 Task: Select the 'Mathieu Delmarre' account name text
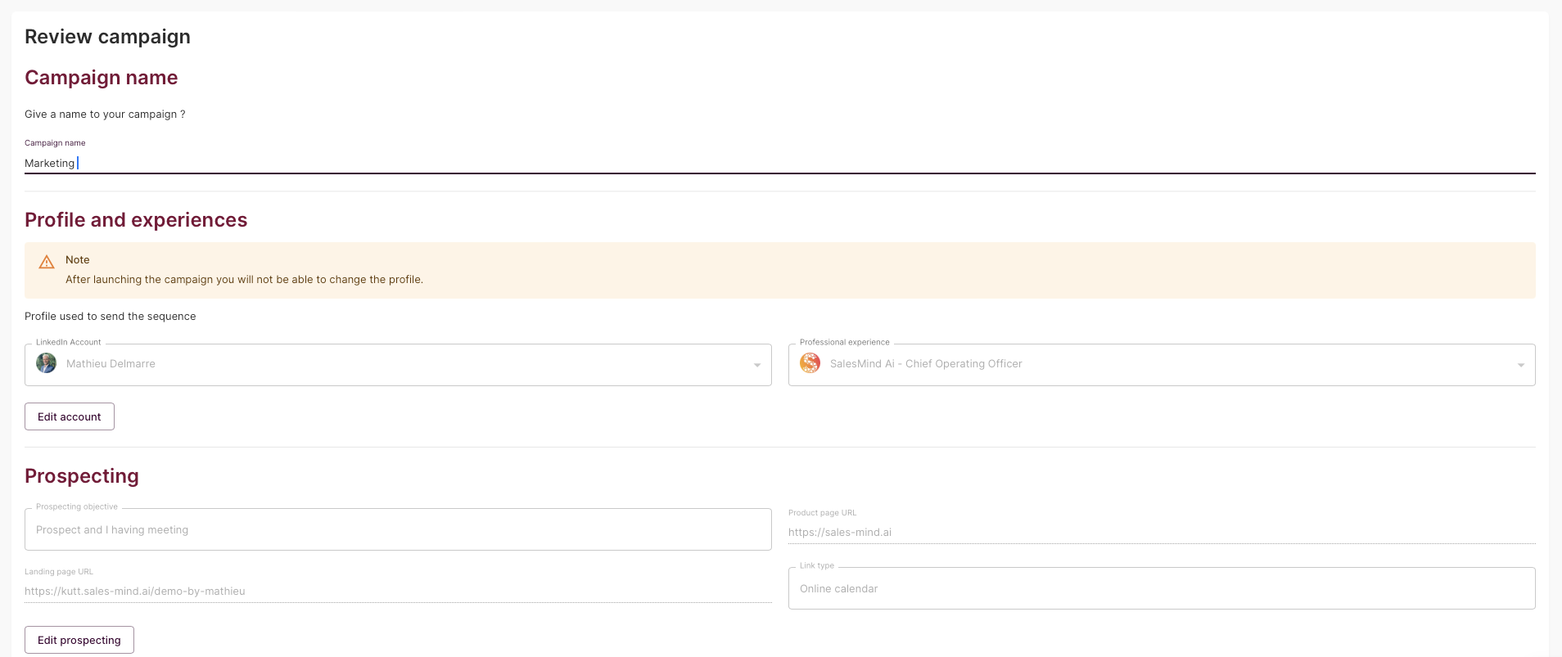[111, 364]
